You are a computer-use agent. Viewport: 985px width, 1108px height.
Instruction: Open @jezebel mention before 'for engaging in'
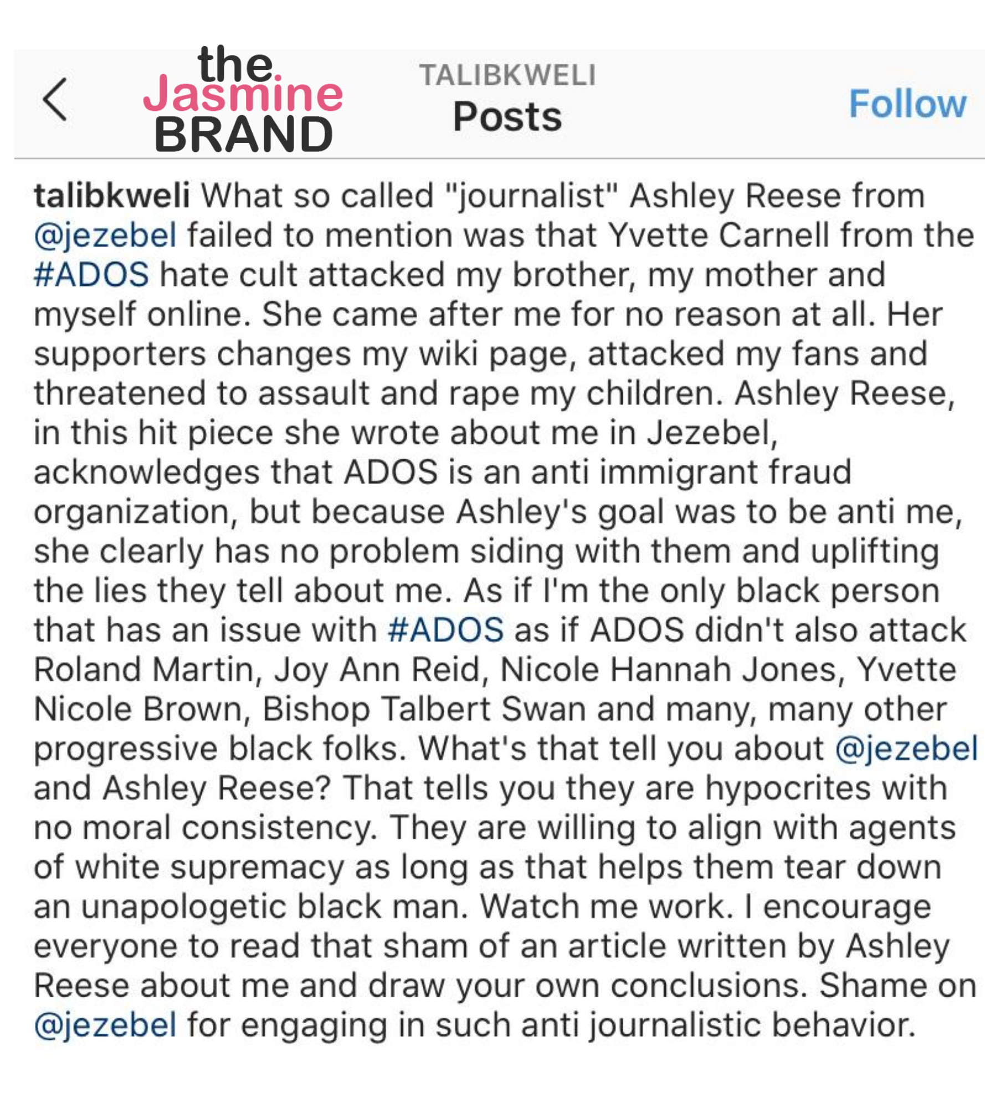[105, 1025]
